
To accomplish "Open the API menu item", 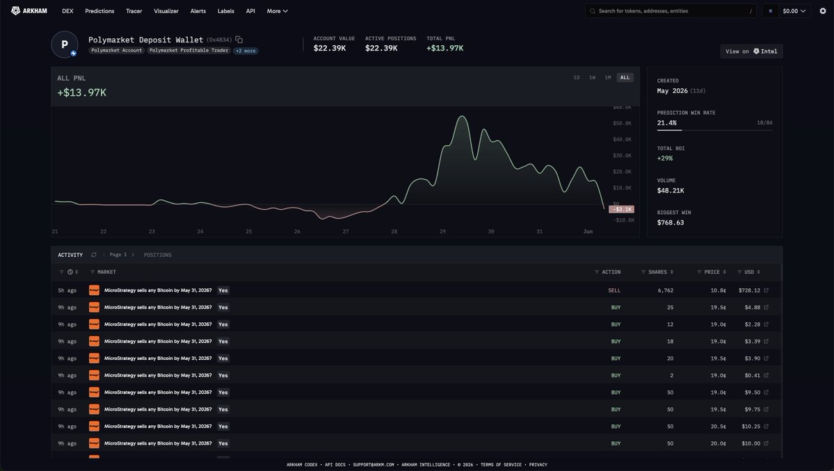I will click(x=250, y=10).
